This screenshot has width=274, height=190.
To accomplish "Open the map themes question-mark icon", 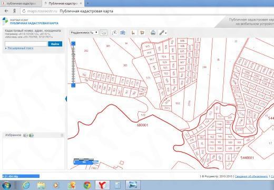I will [123, 33].
